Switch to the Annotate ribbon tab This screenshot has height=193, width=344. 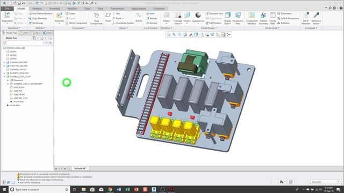click(x=55, y=9)
